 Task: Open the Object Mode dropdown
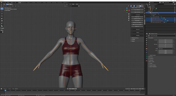pyautogui.click(x=4, y=6)
